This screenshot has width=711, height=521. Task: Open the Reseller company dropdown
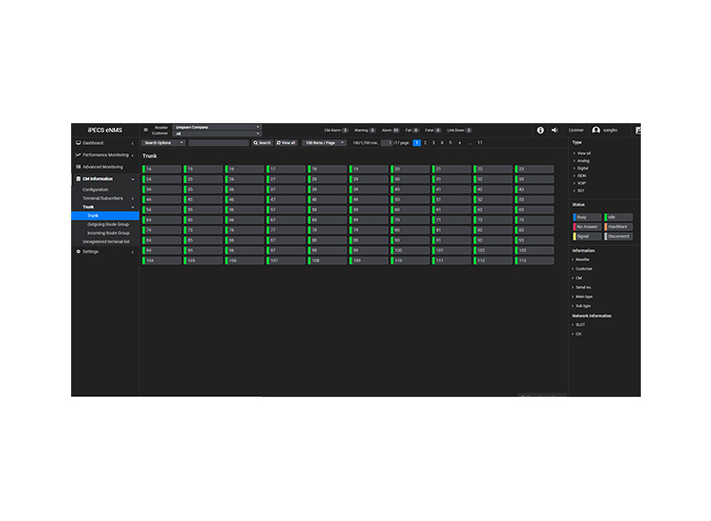pos(217,127)
